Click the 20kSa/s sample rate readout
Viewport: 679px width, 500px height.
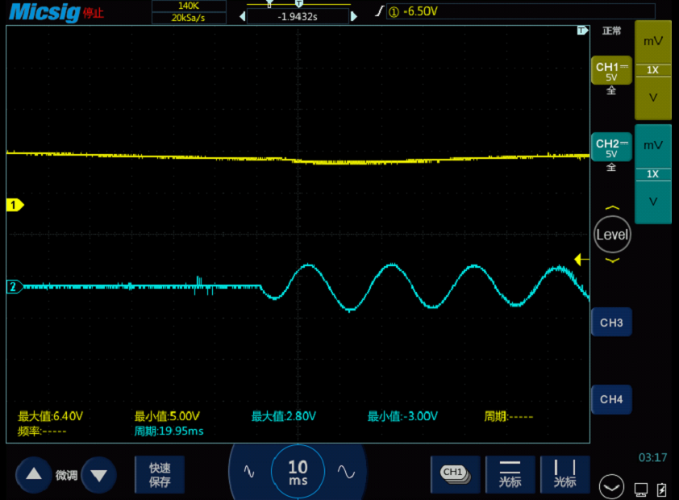189,18
